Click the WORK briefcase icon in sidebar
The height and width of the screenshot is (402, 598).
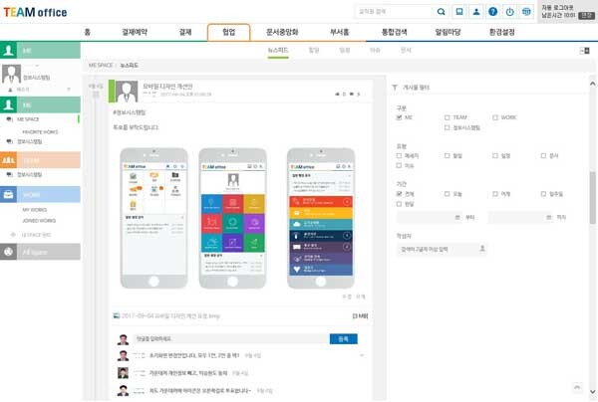pyautogui.click(x=9, y=194)
